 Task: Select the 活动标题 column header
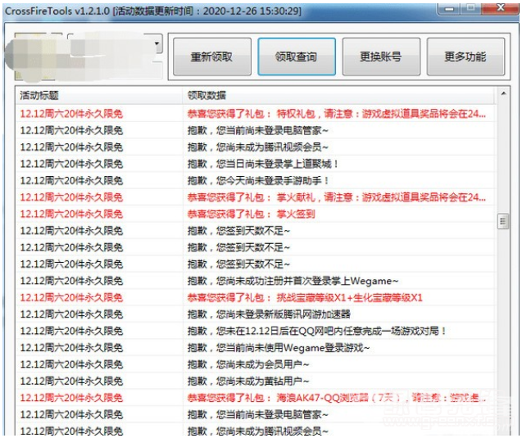(x=99, y=96)
